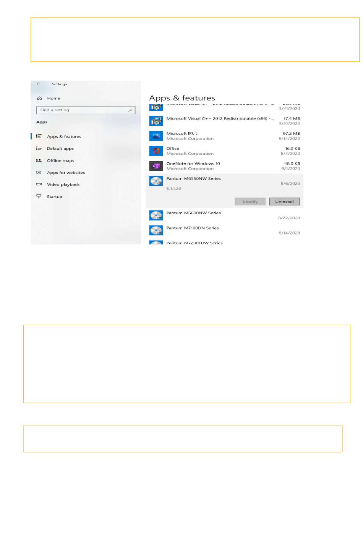363x542 pixels.
Task: Select the Offline maps icon
Action: point(39,160)
